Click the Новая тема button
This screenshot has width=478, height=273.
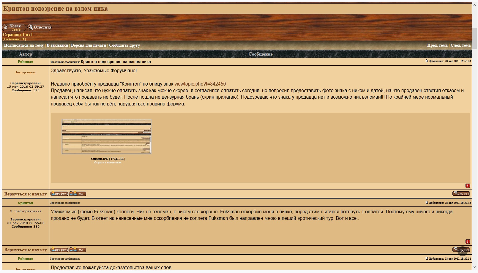[x=14, y=28]
